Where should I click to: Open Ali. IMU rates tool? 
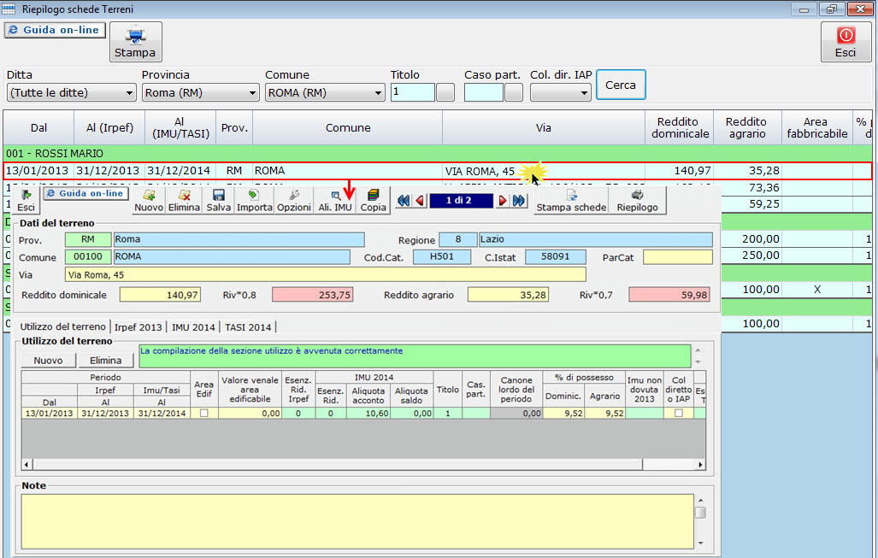coord(335,200)
